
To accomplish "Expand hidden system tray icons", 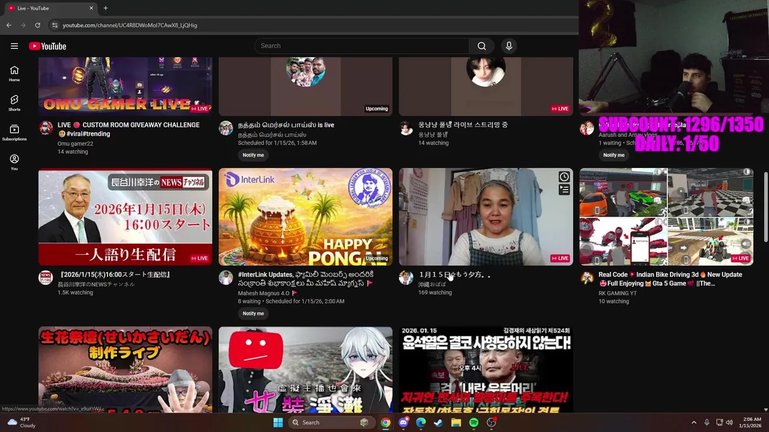I will click(694, 422).
